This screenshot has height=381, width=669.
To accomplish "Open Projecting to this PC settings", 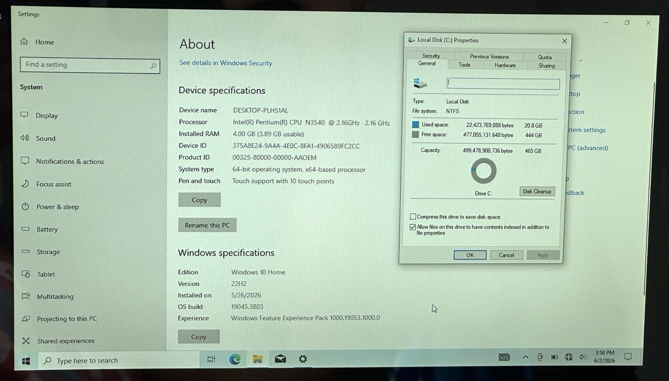I will pos(59,318).
